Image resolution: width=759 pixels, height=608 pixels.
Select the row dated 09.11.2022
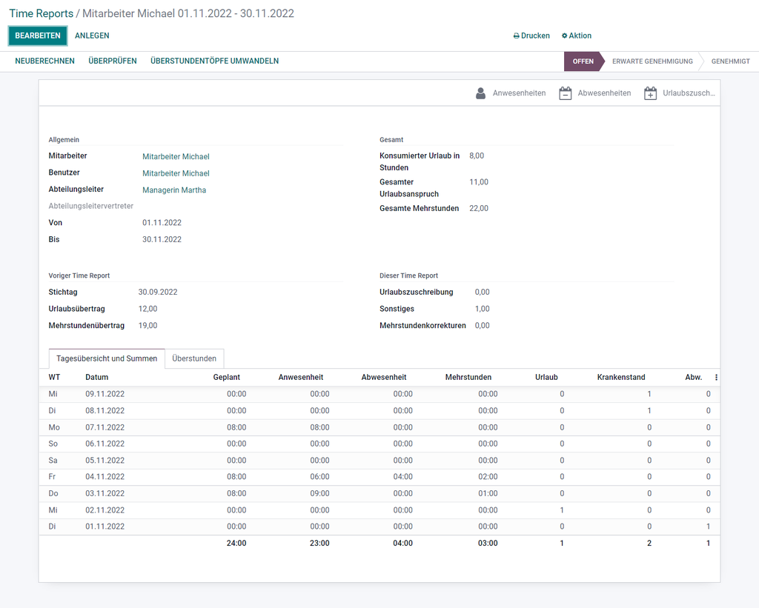coord(379,394)
